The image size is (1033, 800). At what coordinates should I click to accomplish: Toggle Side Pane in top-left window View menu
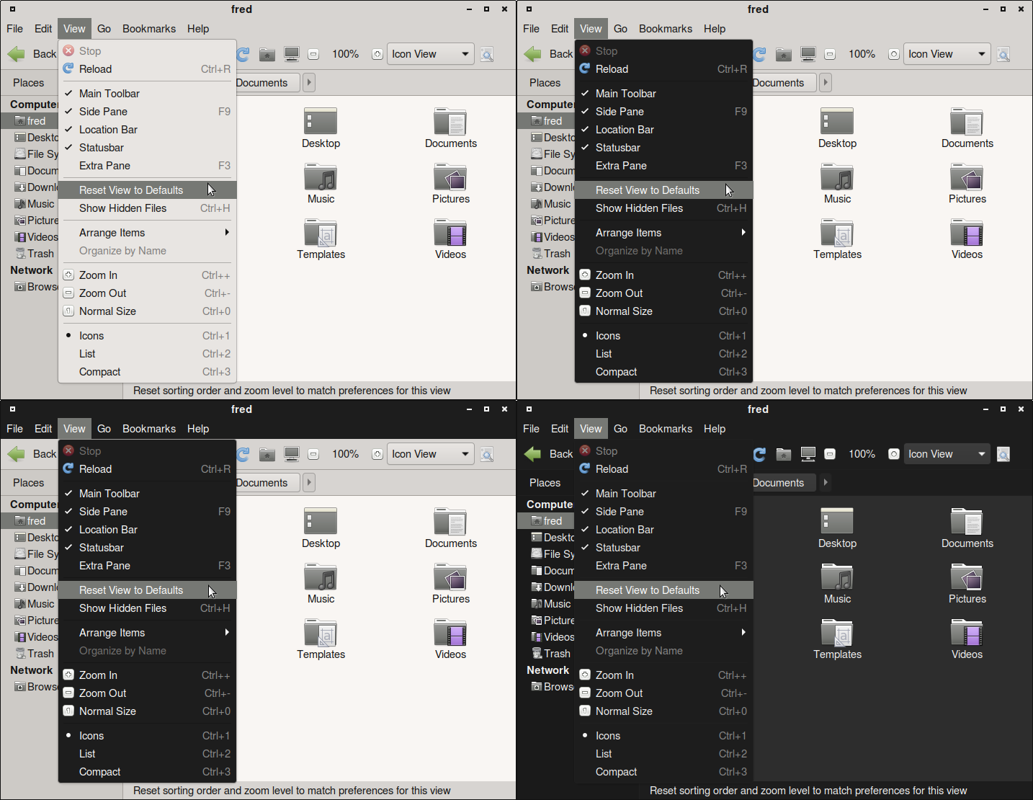click(x=147, y=112)
